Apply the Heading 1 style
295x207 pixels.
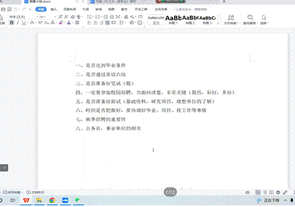click(x=173, y=19)
